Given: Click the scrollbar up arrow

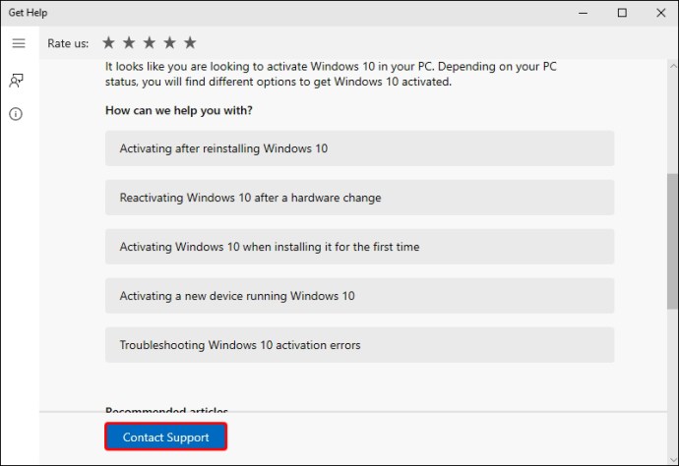Looking at the screenshot, I should point(672,66).
